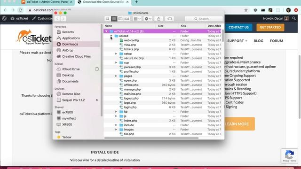Screen dimensions: 301x169
Task: Open the SUPPORT menu on website
Action: pyautogui.click(x=237, y=41)
